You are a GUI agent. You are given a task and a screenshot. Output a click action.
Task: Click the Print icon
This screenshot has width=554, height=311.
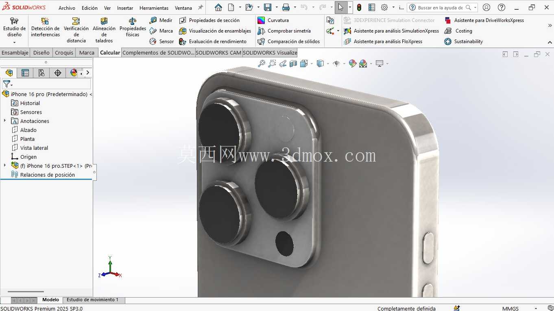[286, 7]
